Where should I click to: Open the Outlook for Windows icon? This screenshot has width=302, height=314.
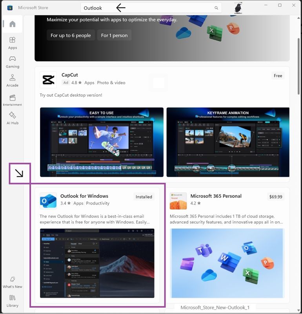(x=48, y=201)
